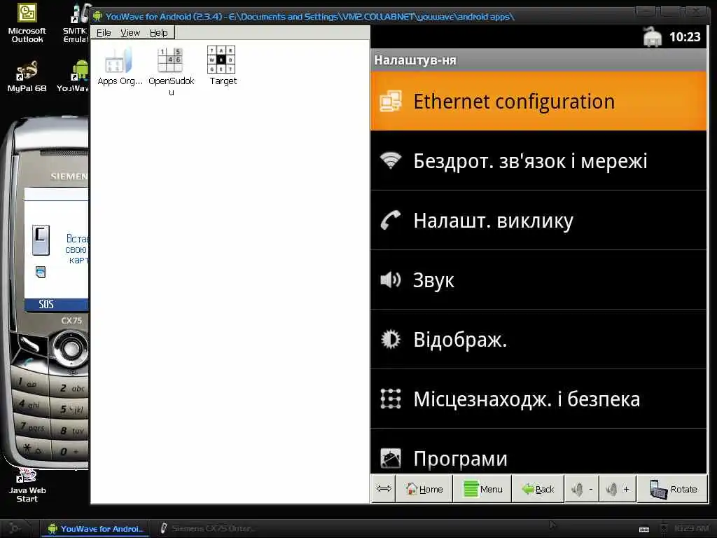This screenshot has width=717, height=538.
Task: Open the SMTK Emulator desktop shortcut
Action: 76,23
